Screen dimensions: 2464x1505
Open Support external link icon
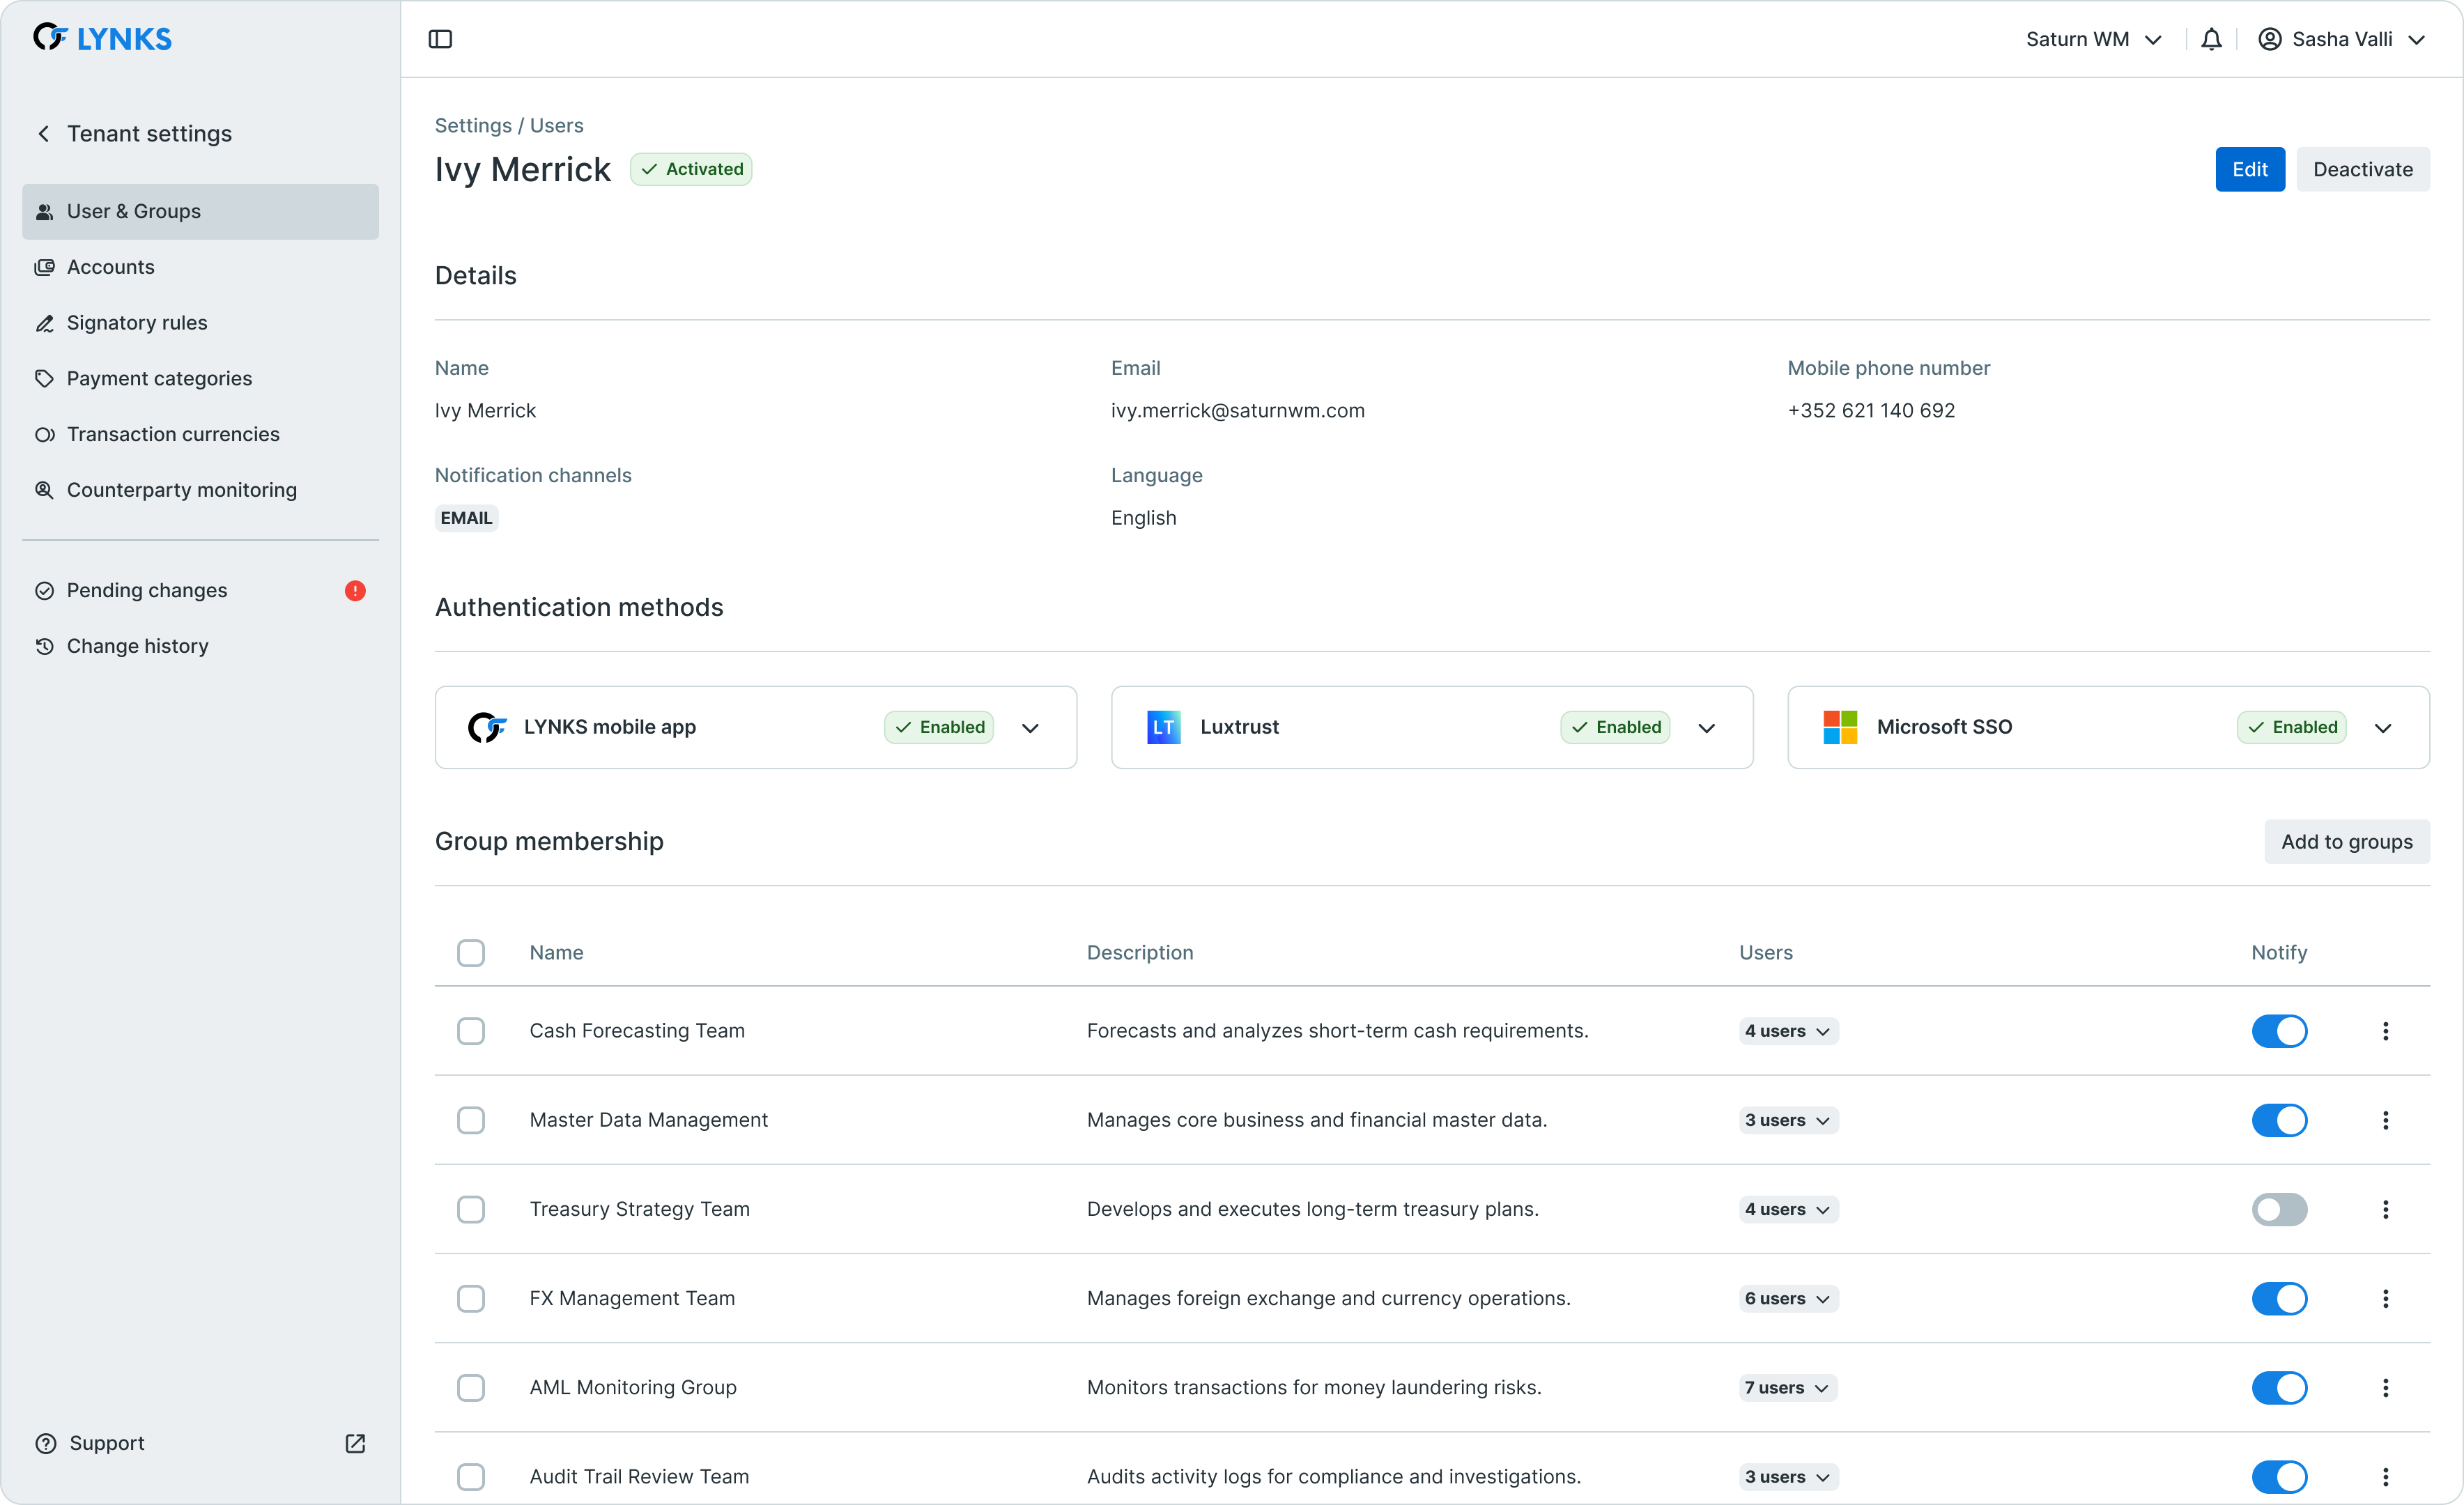click(x=355, y=1443)
